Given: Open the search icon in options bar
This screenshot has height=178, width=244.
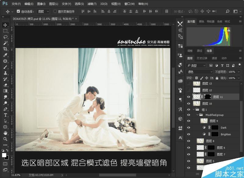Looking at the screenshot, I should point(228,11).
